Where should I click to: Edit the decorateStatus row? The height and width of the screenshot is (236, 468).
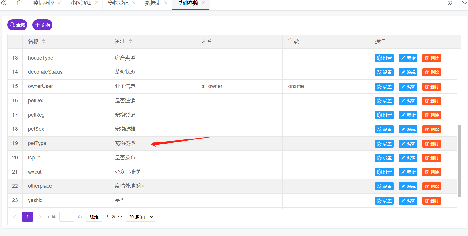coord(408,72)
